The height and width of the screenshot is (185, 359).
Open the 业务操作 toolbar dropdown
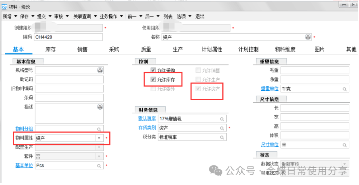[x=121, y=16]
